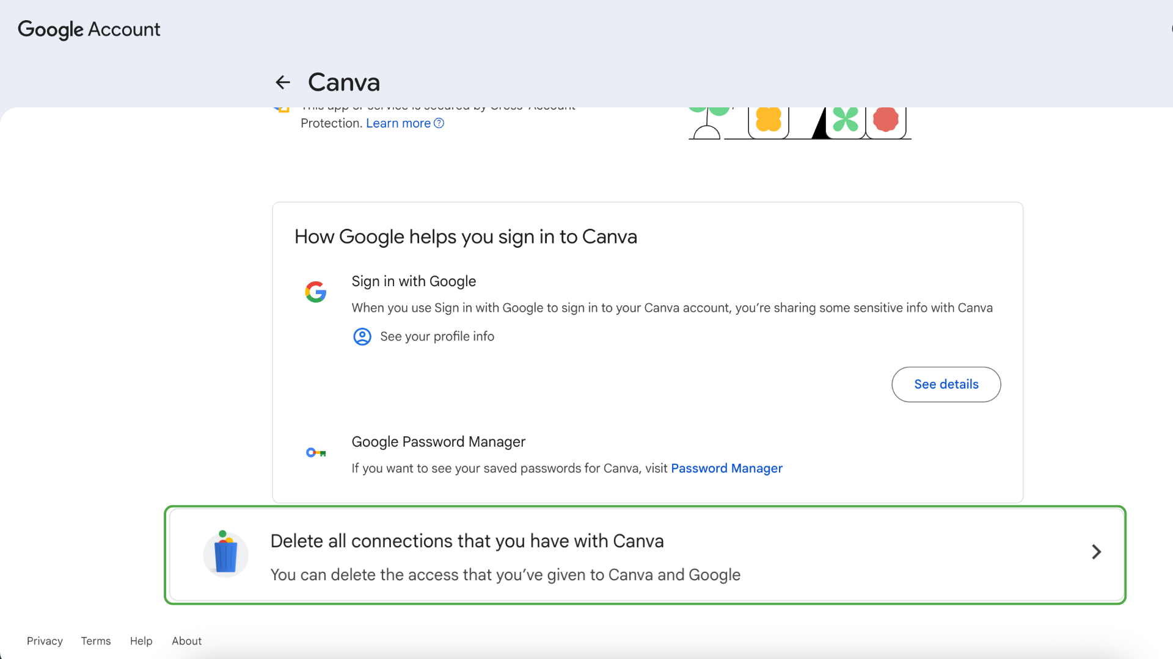Click the Google G logo icon

(x=316, y=292)
